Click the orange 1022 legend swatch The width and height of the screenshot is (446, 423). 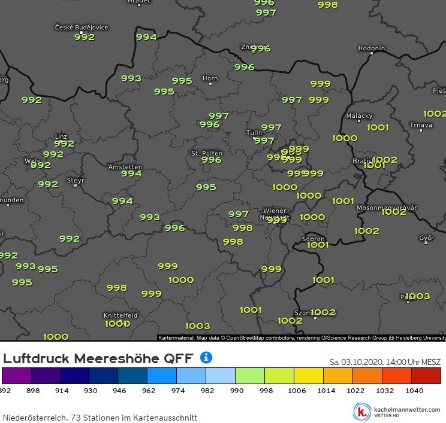pos(367,376)
